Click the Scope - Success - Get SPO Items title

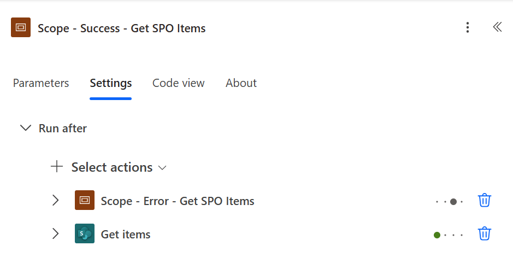tap(122, 28)
